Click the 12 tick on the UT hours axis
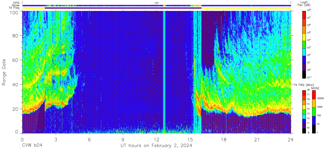This screenshot has height=151, width=327. pyautogui.click(x=156, y=139)
